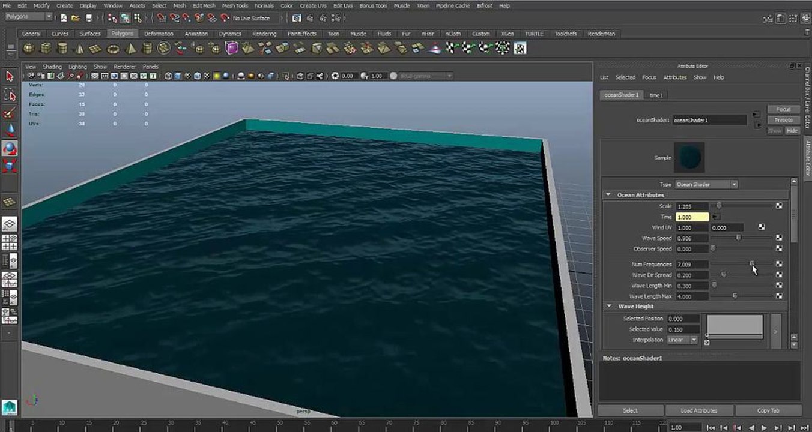This screenshot has height=432, width=812.
Task: Create a polygon cylinder from shelf
Action: (62, 48)
